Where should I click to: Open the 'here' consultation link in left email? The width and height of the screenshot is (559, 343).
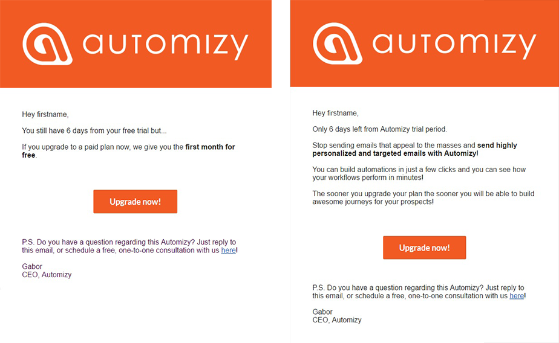coord(229,250)
